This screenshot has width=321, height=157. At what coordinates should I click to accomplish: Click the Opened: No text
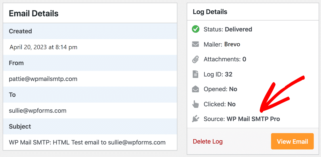pos(221,89)
